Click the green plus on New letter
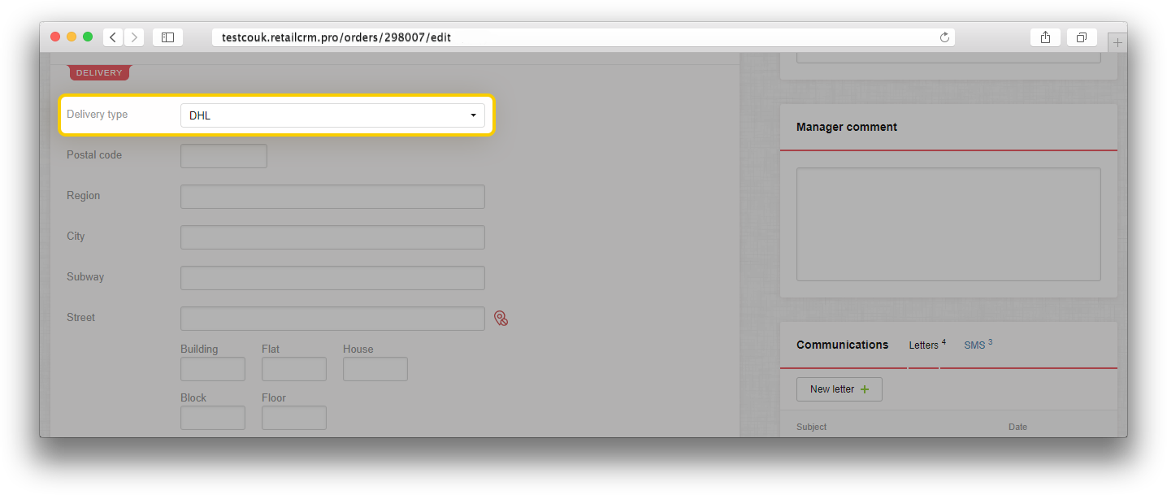Image resolution: width=1167 pixels, height=495 pixels. tap(865, 389)
